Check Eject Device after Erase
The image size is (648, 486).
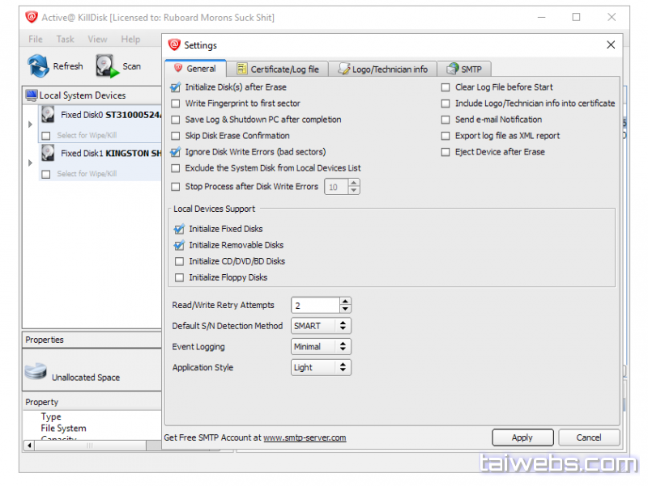click(x=446, y=152)
